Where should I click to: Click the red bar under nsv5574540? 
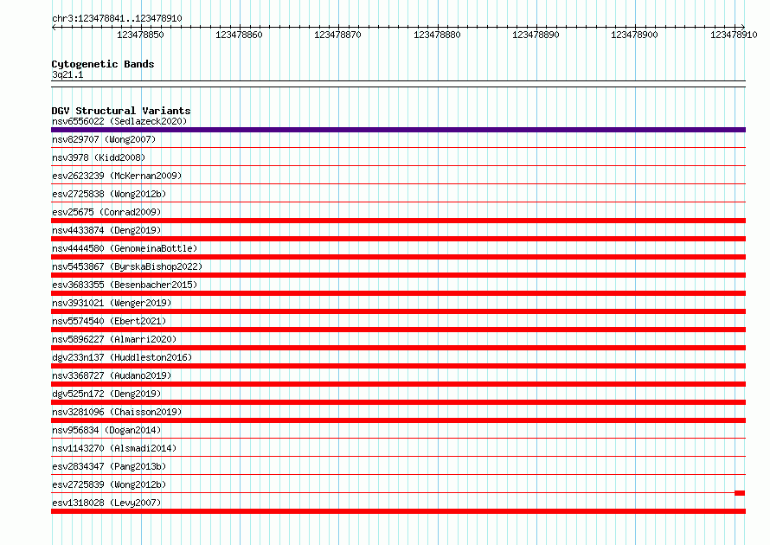pos(398,330)
